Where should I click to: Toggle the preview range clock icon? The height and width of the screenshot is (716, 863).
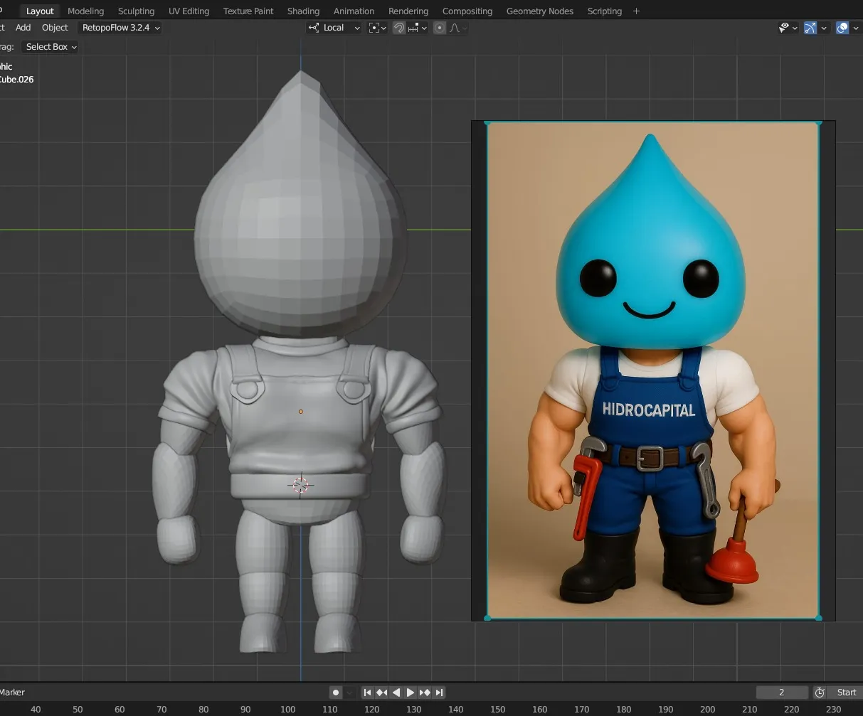point(820,693)
